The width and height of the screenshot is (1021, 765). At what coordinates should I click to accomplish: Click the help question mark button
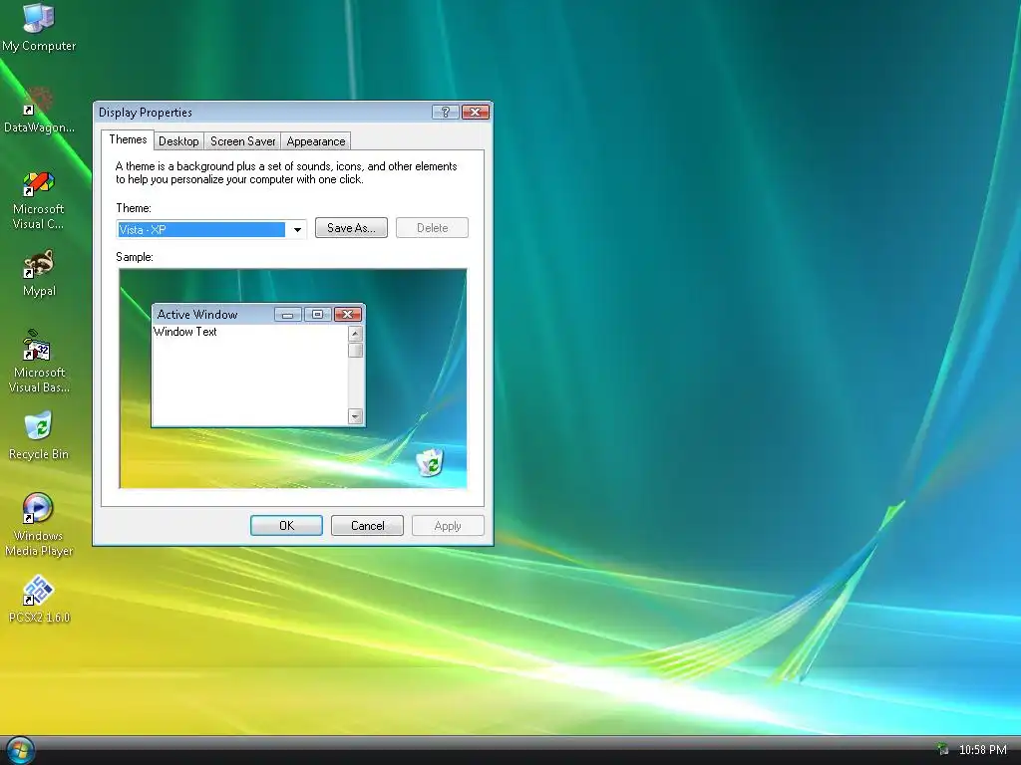point(446,112)
